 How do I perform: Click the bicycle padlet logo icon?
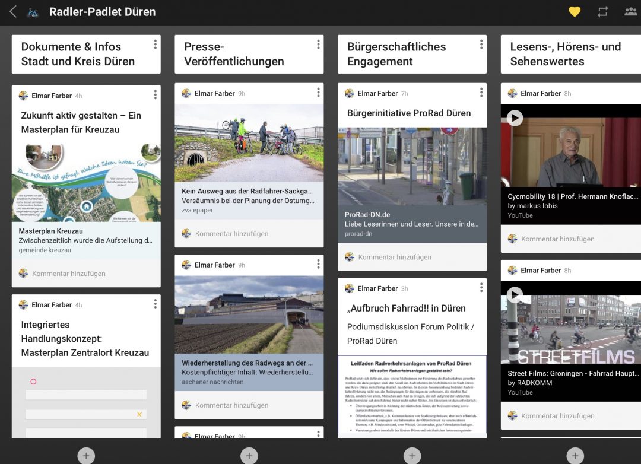coord(33,12)
